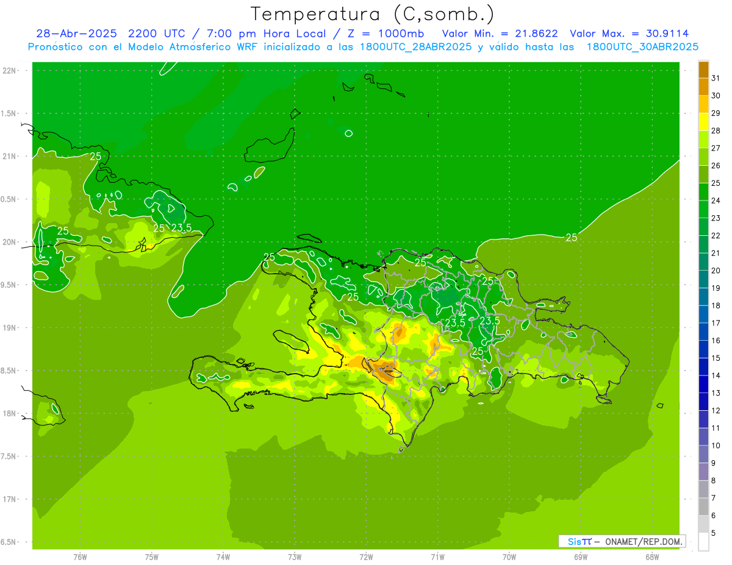
Task: Click legend swatch between 24 and 25
Action: click(x=703, y=192)
